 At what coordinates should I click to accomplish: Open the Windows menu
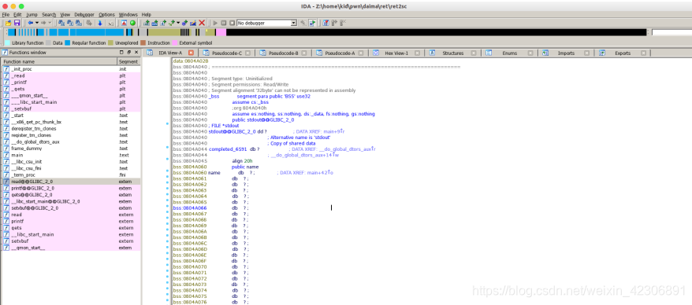click(128, 14)
